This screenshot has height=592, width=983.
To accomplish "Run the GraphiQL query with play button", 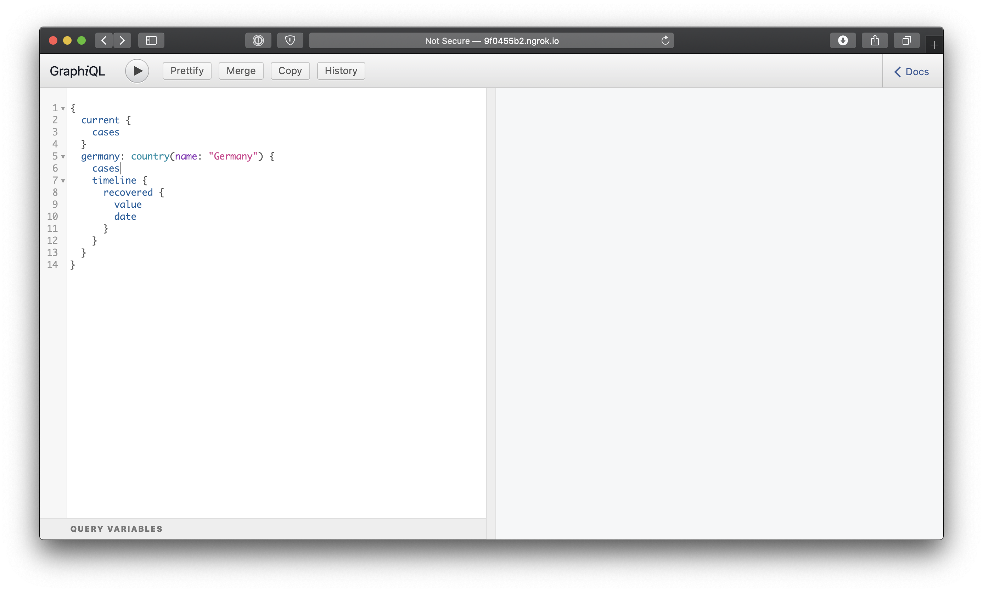I will 137,71.
